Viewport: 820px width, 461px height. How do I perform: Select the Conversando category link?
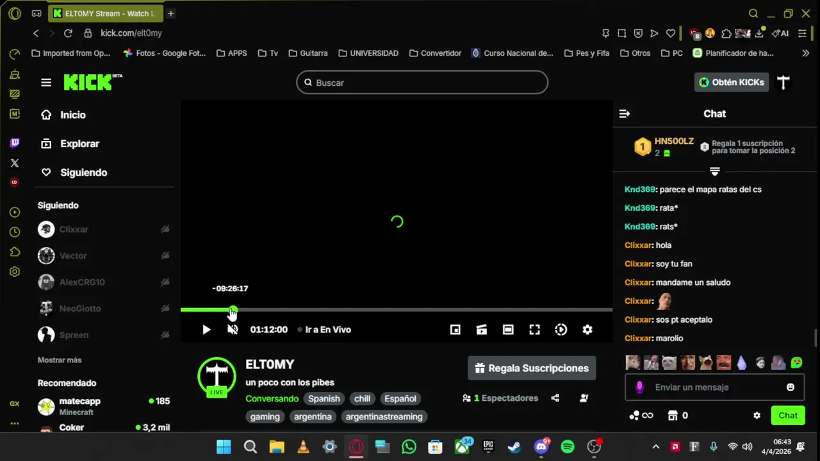point(272,398)
